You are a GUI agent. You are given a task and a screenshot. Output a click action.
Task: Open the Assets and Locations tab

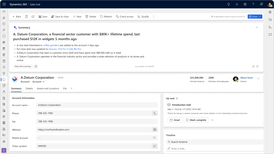click(48, 88)
